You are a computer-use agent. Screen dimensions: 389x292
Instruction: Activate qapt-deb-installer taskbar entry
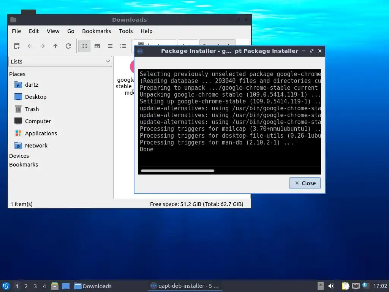tap(185, 286)
